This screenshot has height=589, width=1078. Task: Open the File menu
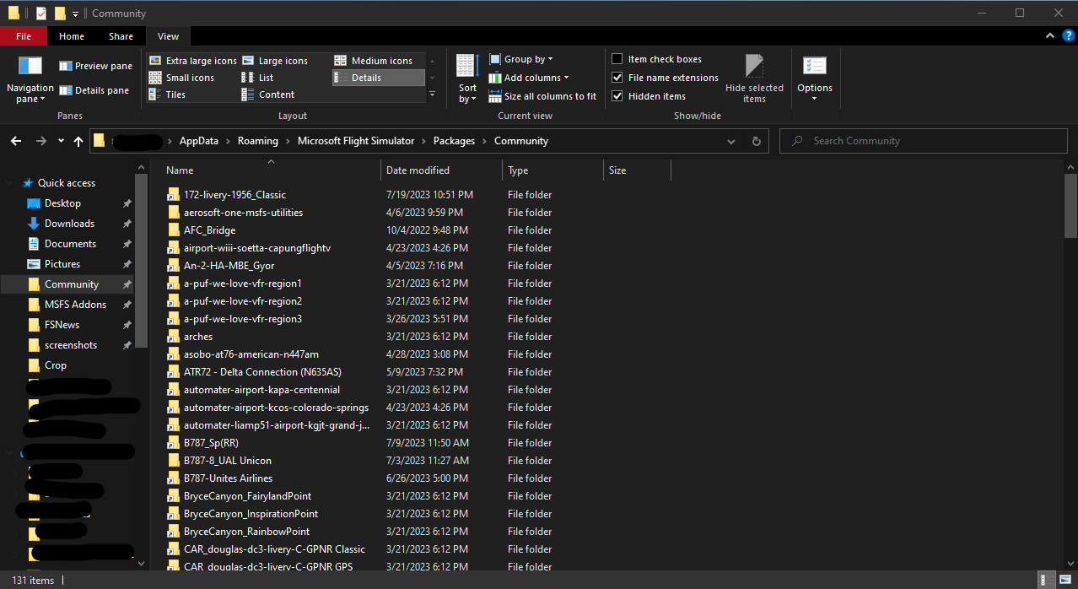point(24,36)
